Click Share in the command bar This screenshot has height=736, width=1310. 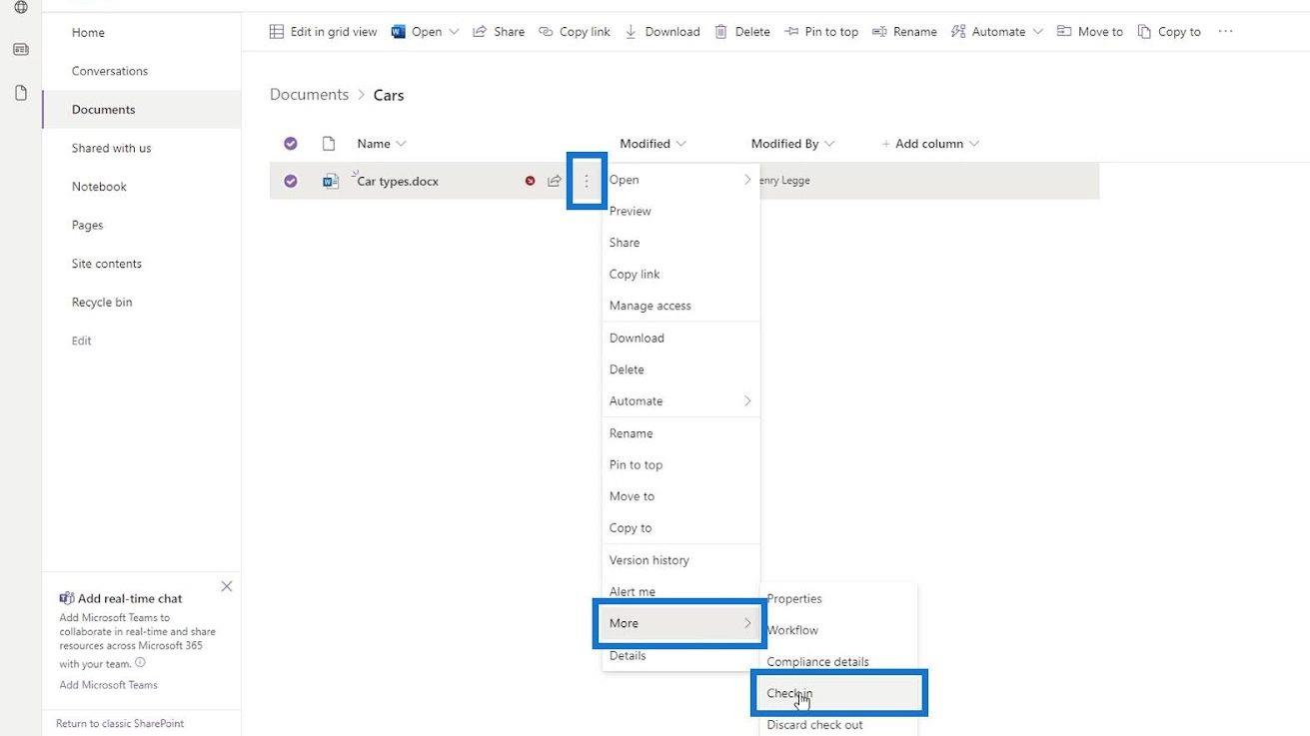pyautogui.click(x=499, y=32)
